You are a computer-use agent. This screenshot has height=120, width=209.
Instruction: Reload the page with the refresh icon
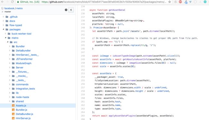[x=12, y=2]
